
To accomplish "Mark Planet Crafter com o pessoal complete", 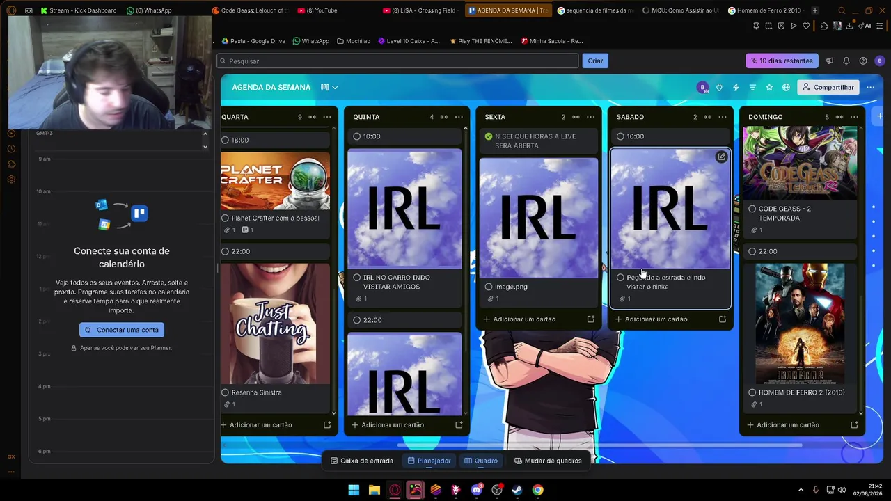I will tap(225, 218).
